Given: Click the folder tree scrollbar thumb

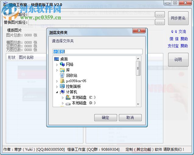Looking at the screenshot, I should point(138,68).
